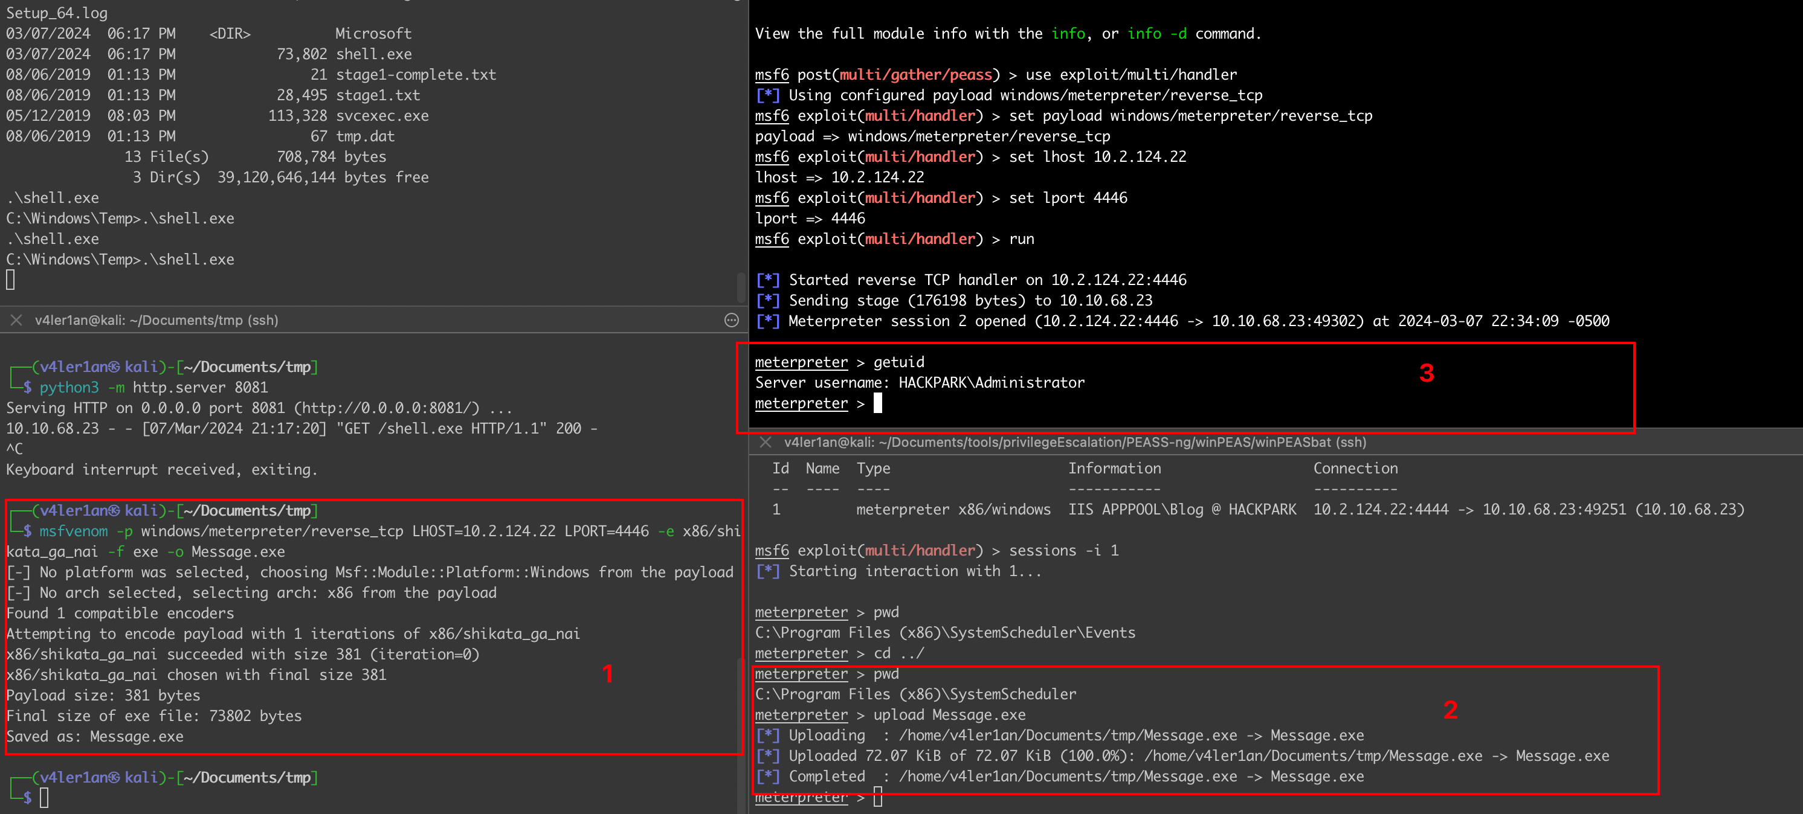Viewport: 1803px width, 814px height.
Task: Open the http://0.0.0.0:8081/ link
Action: click(x=390, y=408)
